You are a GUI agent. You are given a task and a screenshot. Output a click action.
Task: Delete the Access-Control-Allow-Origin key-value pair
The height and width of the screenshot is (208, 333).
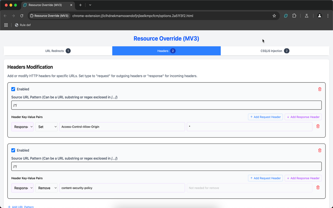tap(318, 126)
